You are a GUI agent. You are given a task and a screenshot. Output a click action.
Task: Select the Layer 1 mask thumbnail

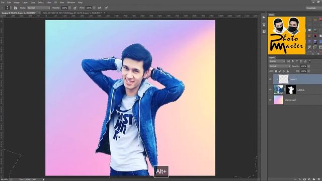291,89
